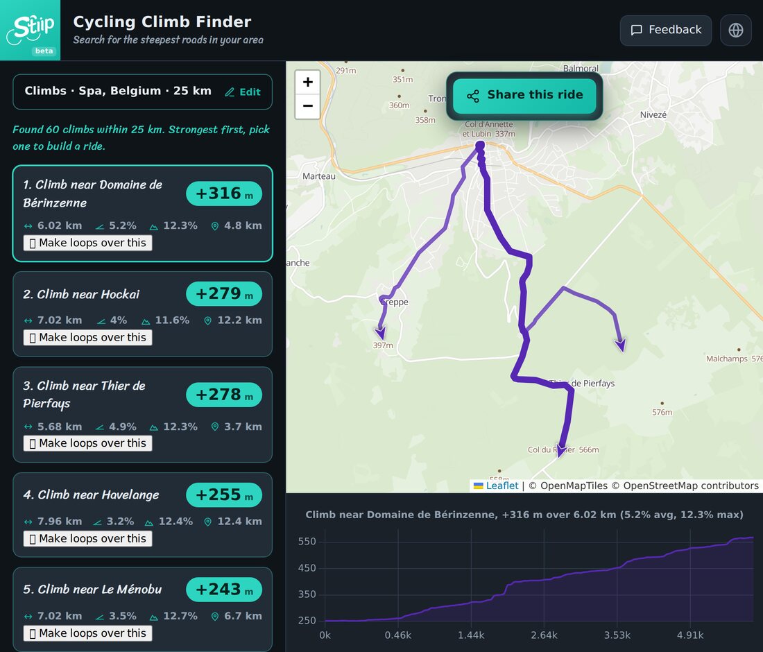
Task: Select climb 1 near Domaine de Bérinzenne
Action: pyautogui.click(x=143, y=213)
